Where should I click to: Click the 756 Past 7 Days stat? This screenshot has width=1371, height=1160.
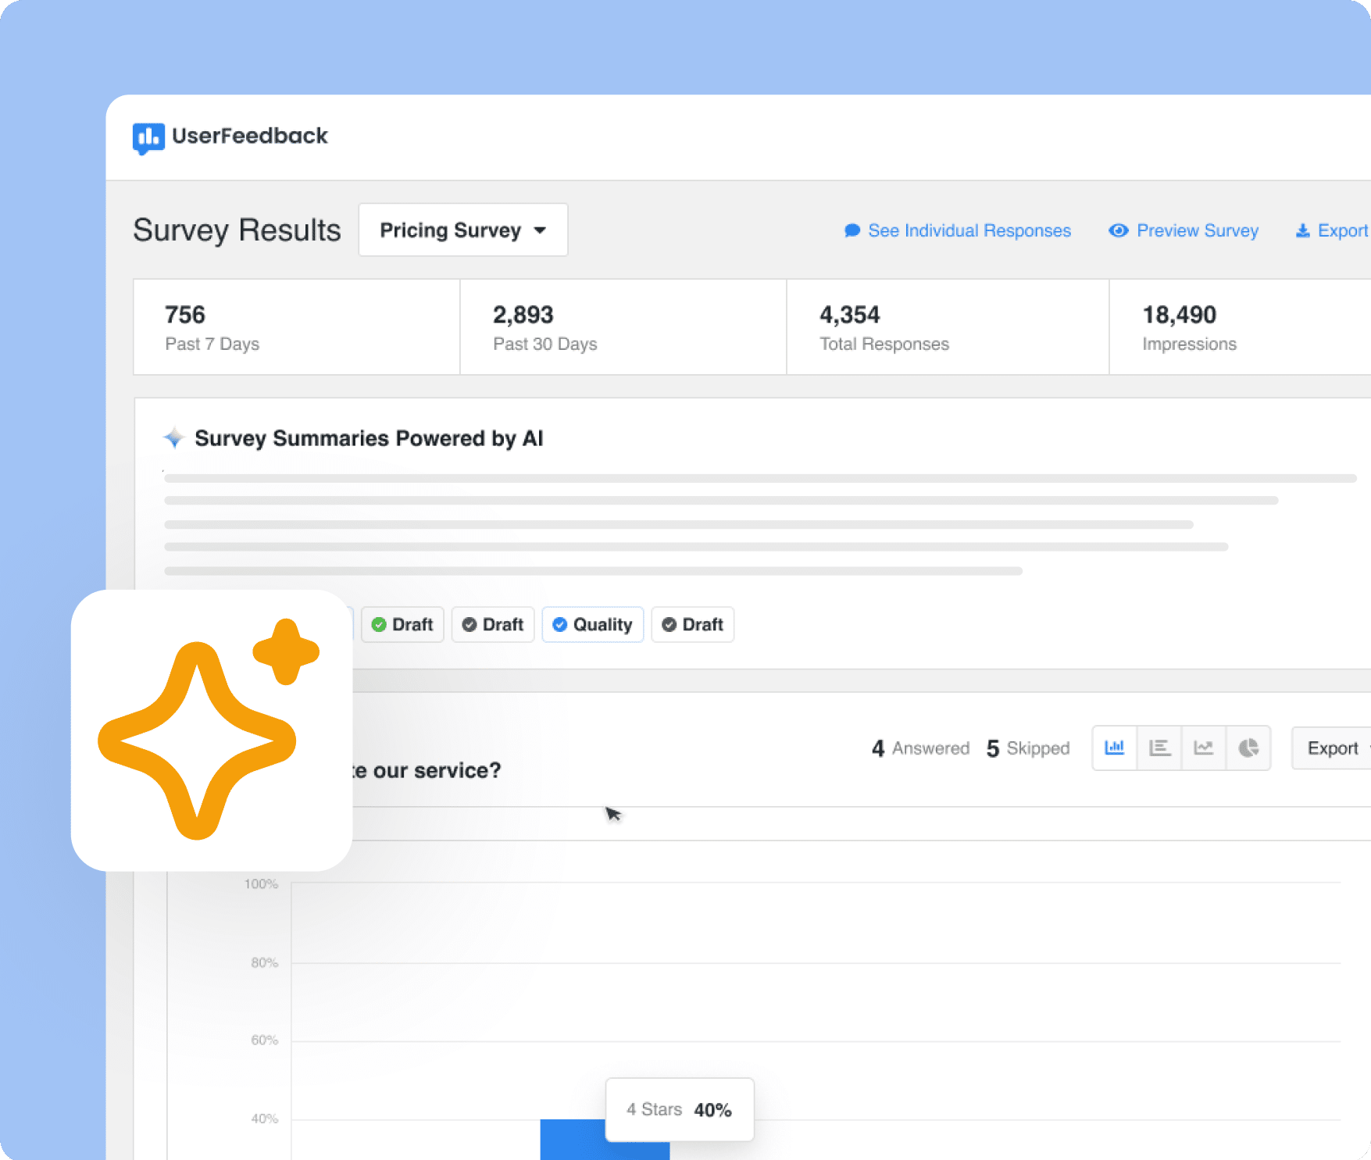pyautogui.click(x=297, y=327)
